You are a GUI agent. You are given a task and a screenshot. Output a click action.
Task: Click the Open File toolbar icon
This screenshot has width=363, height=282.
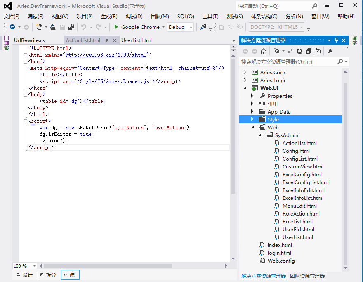tap(53, 27)
